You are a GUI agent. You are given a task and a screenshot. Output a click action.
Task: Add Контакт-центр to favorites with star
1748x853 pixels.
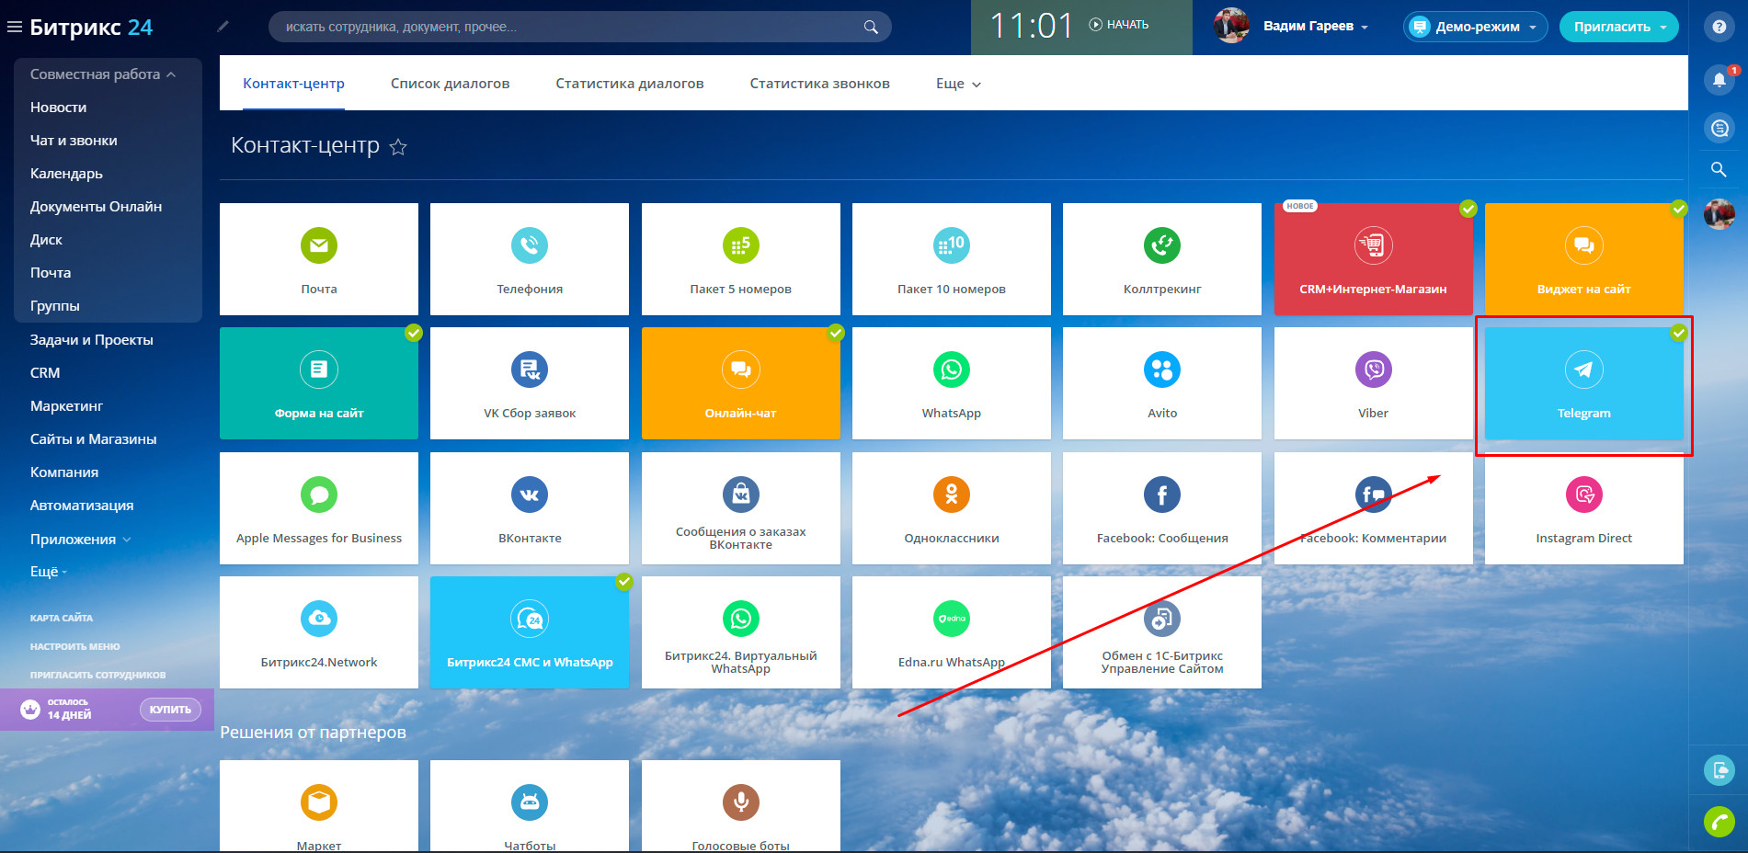click(x=398, y=147)
